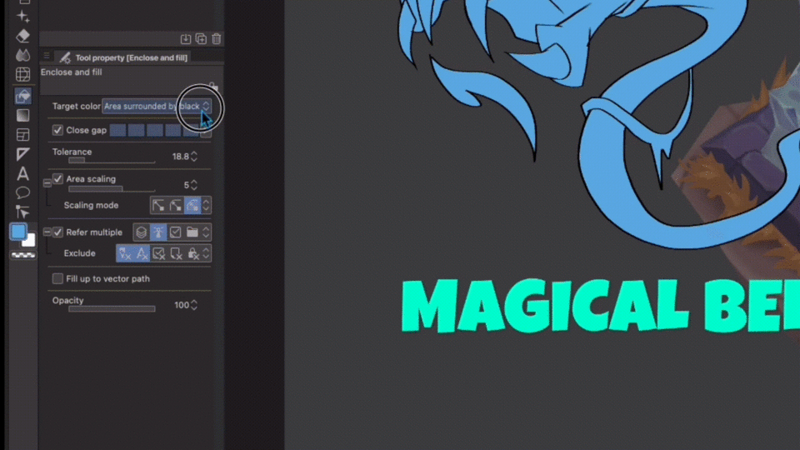The image size is (800, 450).
Task: Uncheck the Refer multiple checkbox
Action: point(57,232)
